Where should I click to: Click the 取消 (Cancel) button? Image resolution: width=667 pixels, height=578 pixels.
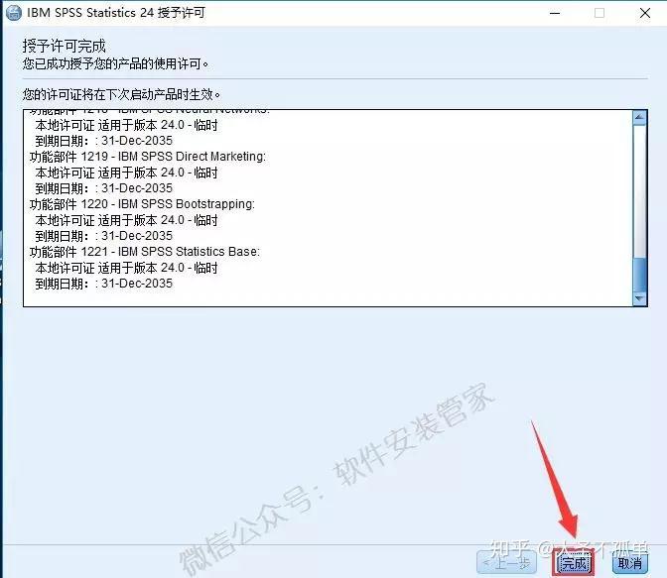(630, 563)
